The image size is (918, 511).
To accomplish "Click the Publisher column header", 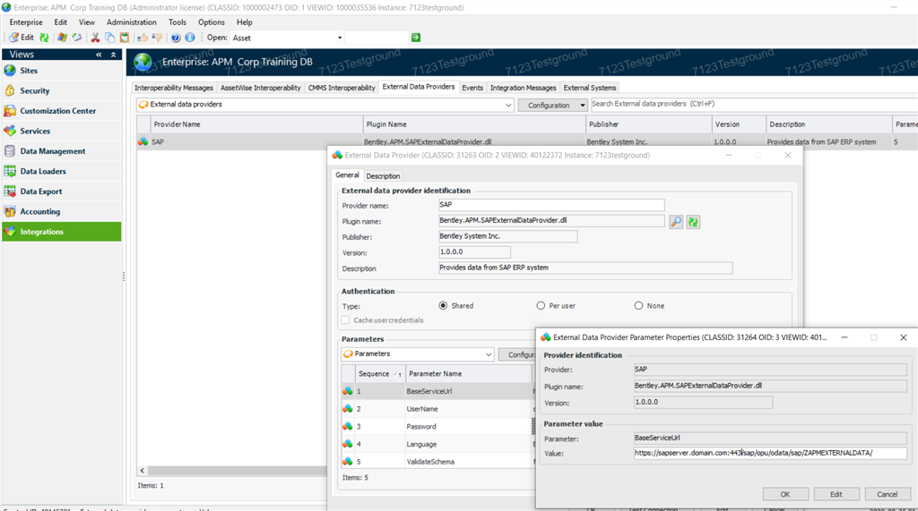I will tap(649, 124).
